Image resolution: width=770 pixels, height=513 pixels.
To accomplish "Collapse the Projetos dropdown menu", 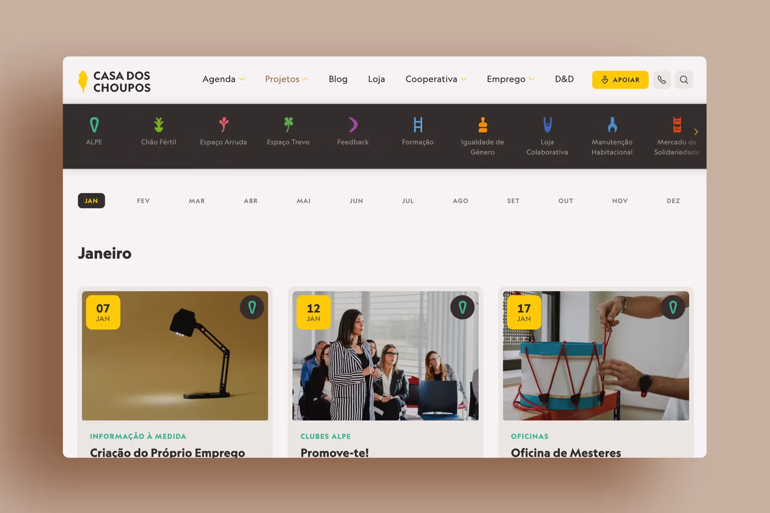I will [287, 79].
